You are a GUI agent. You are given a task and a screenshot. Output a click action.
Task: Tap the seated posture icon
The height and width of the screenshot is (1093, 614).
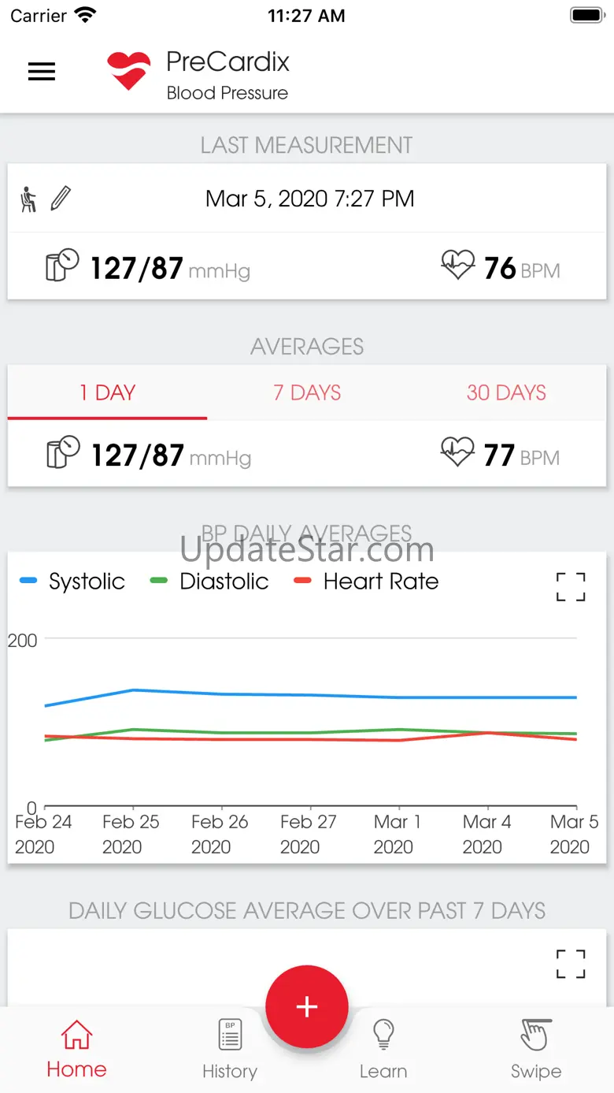tap(28, 199)
